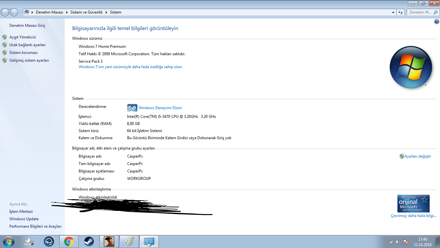Viewport: 440px width, 248px height.
Task: Click the Back navigation arrow
Action: [5, 12]
